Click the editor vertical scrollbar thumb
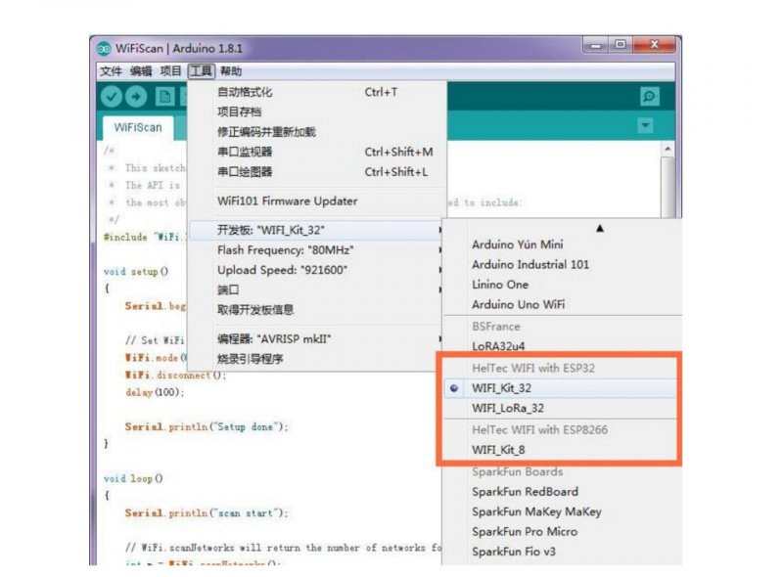This screenshot has width=783, height=577. (x=668, y=187)
